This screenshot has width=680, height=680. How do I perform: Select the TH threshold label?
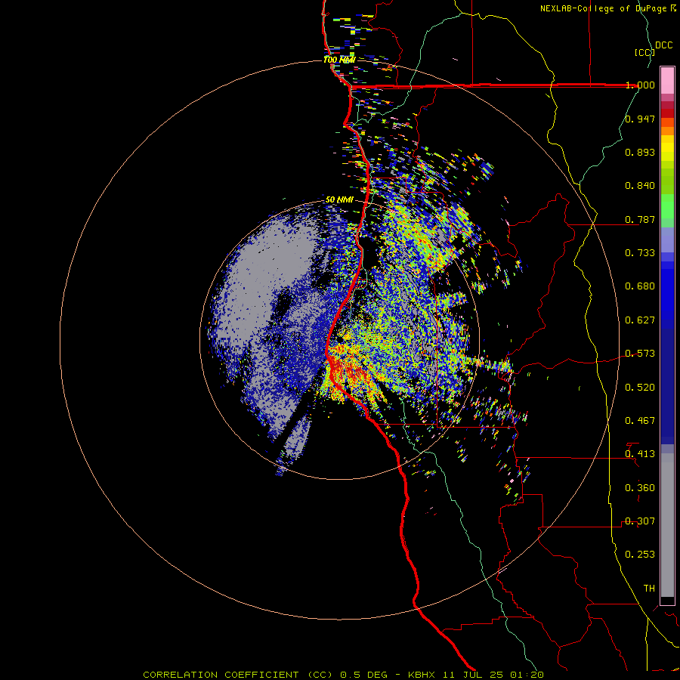point(649,589)
